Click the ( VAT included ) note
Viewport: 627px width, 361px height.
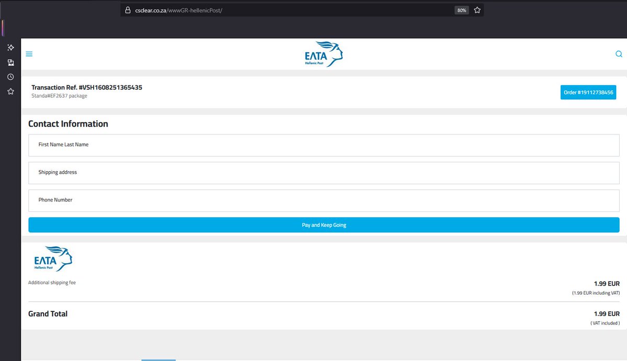coord(605,323)
